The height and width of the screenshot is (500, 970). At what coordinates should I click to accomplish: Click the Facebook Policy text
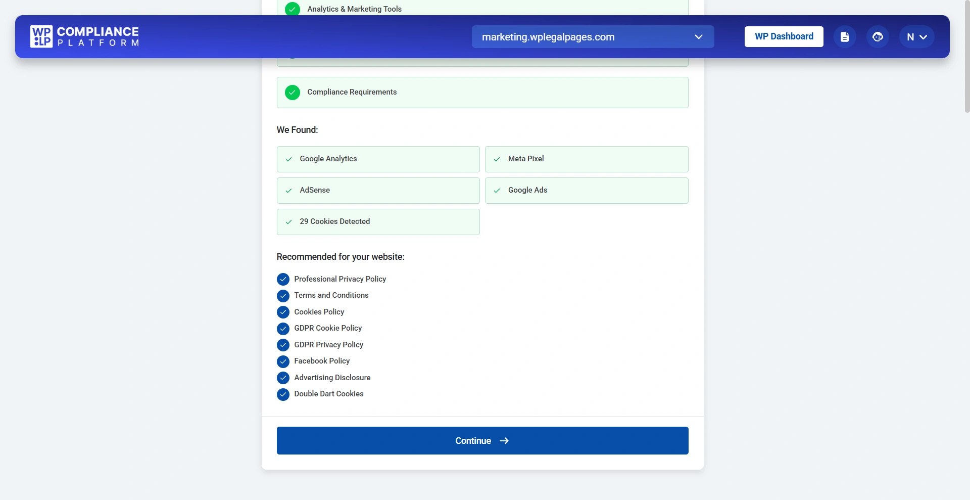[322, 361]
